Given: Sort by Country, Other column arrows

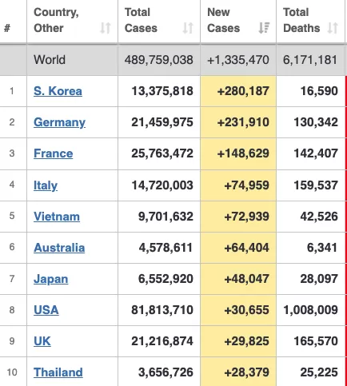Looking at the screenshot, I should tap(106, 28).
